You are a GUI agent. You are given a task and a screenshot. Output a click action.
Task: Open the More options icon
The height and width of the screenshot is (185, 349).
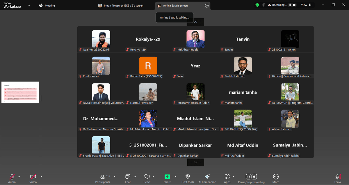click(x=276, y=177)
